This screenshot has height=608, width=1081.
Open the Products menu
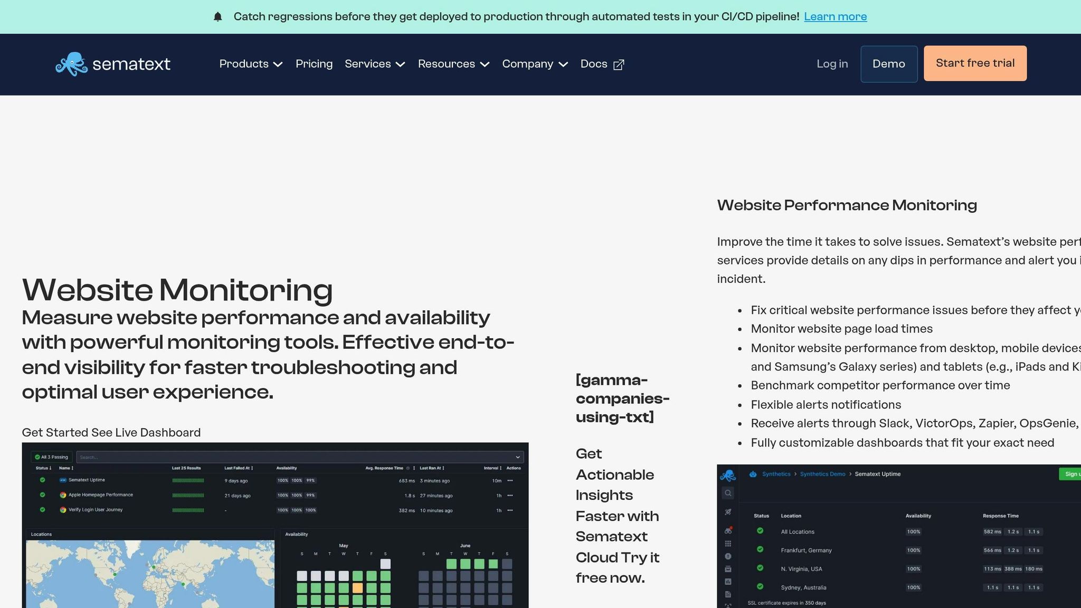click(251, 64)
